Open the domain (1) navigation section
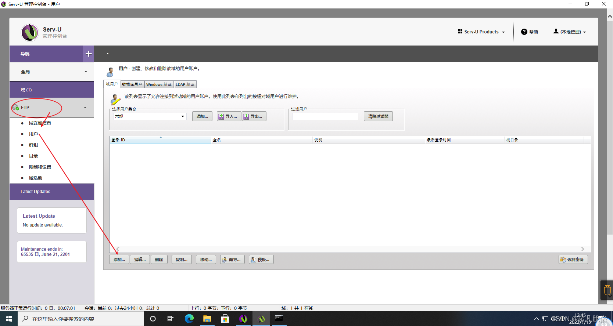This screenshot has width=613, height=326. point(52,90)
